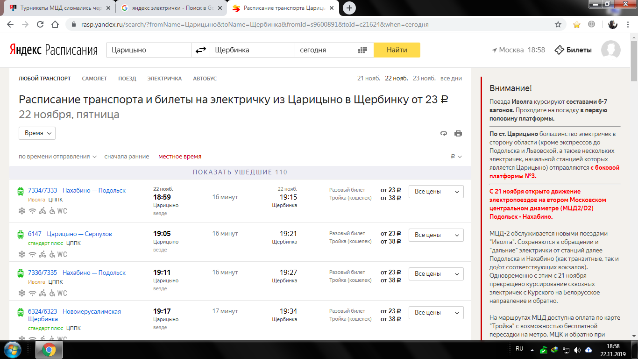Click the train icon for 6324/6323 route
This screenshot has width=638, height=359.
(21, 312)
